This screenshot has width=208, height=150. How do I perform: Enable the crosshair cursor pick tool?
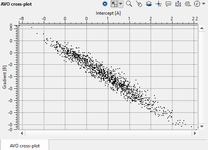click(x=159, y=4)
